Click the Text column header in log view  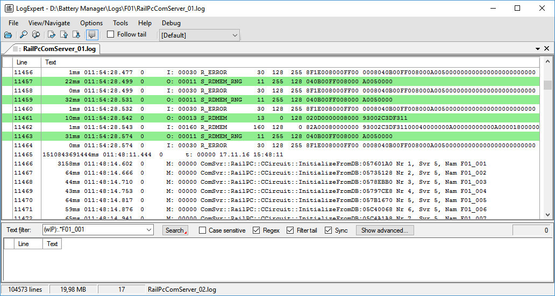290,62
